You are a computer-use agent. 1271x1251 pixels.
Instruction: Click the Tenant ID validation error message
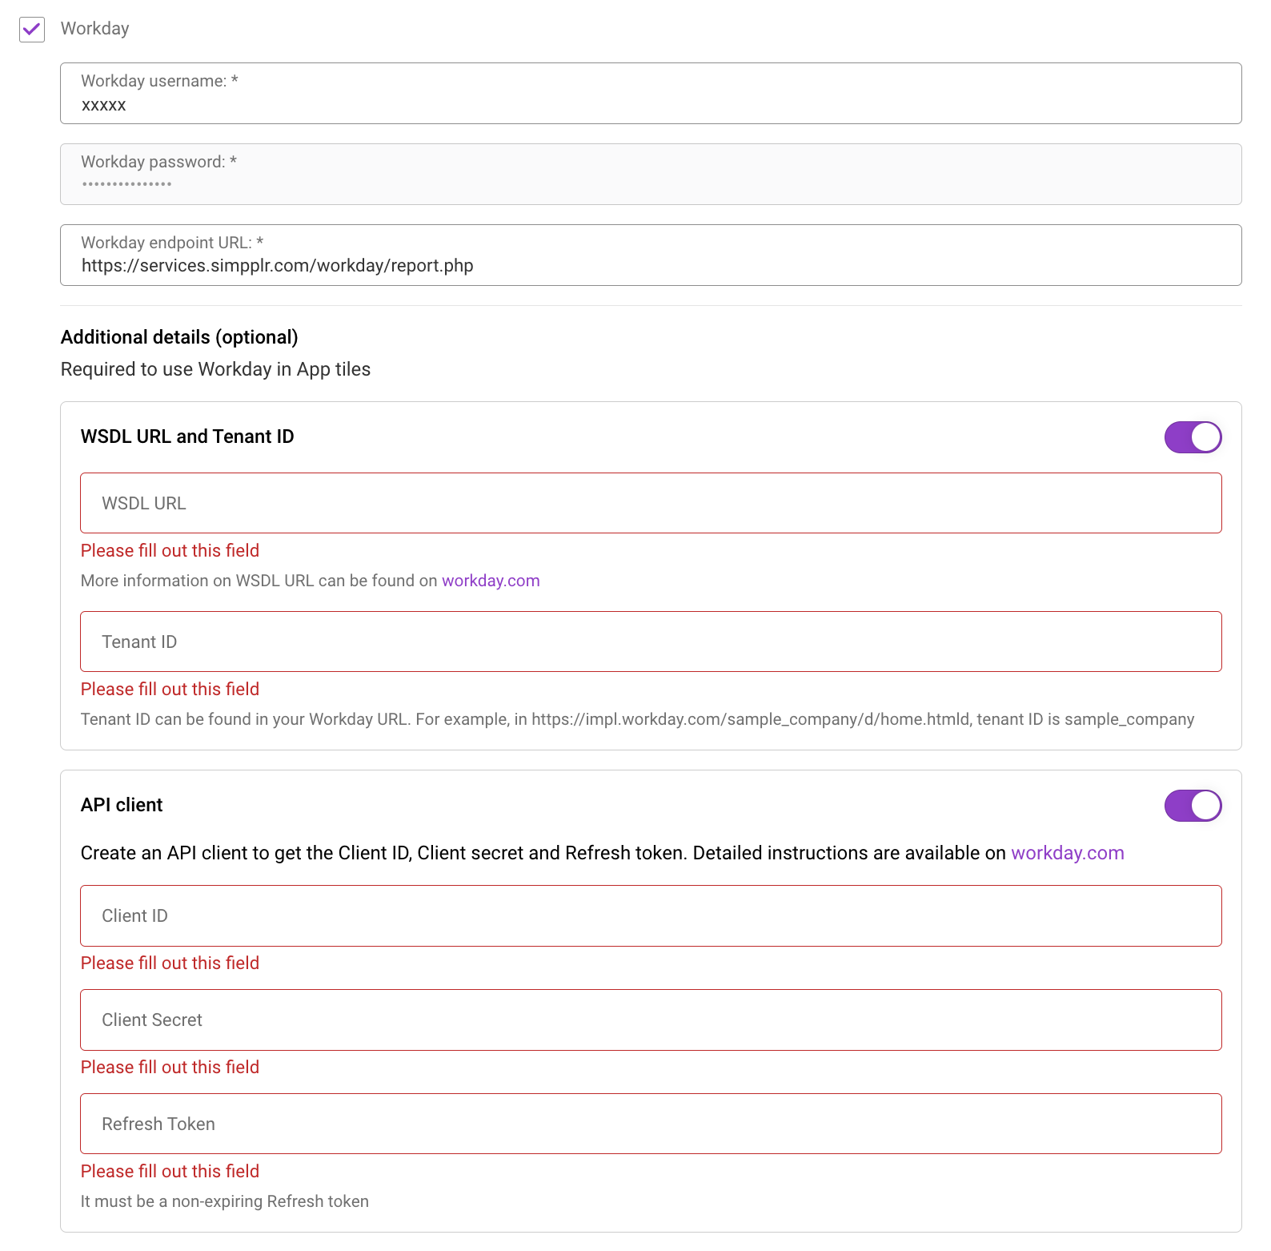coord(170,689)
